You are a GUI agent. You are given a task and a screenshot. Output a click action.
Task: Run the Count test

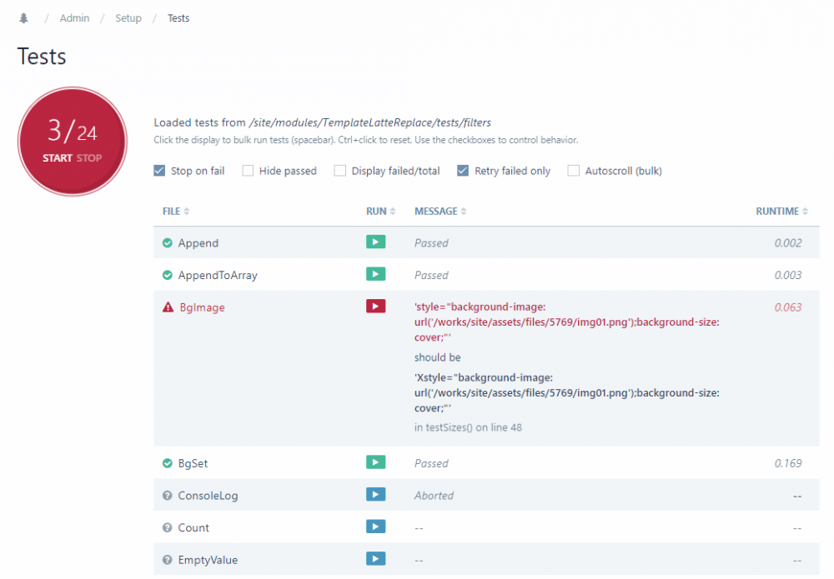click(375, 527)
